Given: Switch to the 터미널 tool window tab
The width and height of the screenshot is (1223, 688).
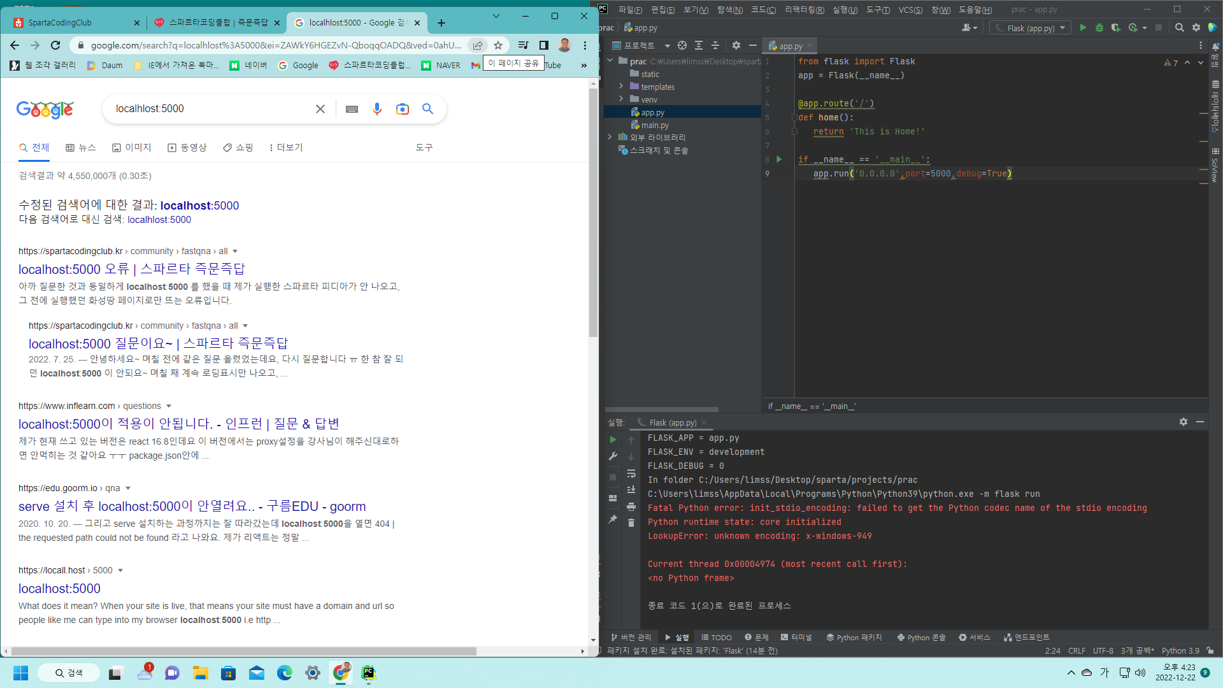Looking at the screenshot, I should [796, 637].
